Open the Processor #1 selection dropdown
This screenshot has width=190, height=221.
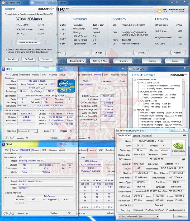(x=27, y=131)
